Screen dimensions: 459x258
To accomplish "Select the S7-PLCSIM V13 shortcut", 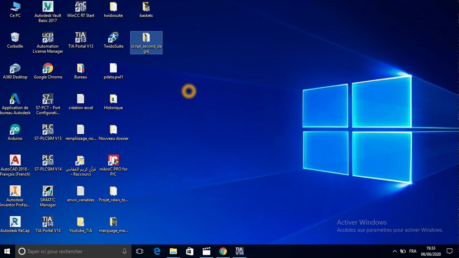I will pyautogui.click(x=48, y=133).
